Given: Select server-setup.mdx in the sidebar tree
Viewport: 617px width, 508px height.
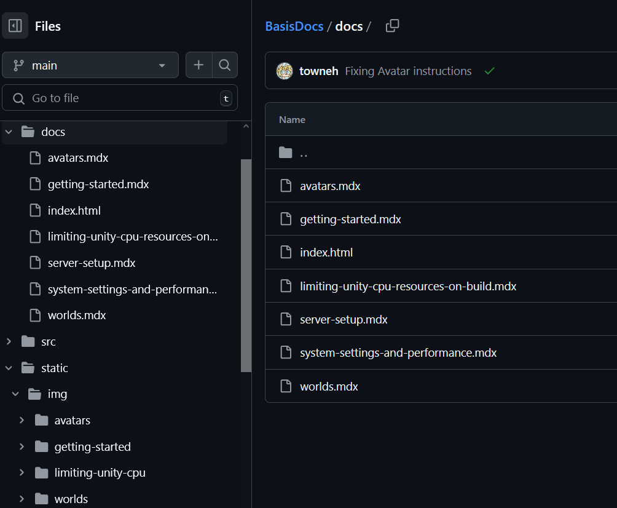Looking at the screenshot, I should pyautogui.click(x=92, y=263).
